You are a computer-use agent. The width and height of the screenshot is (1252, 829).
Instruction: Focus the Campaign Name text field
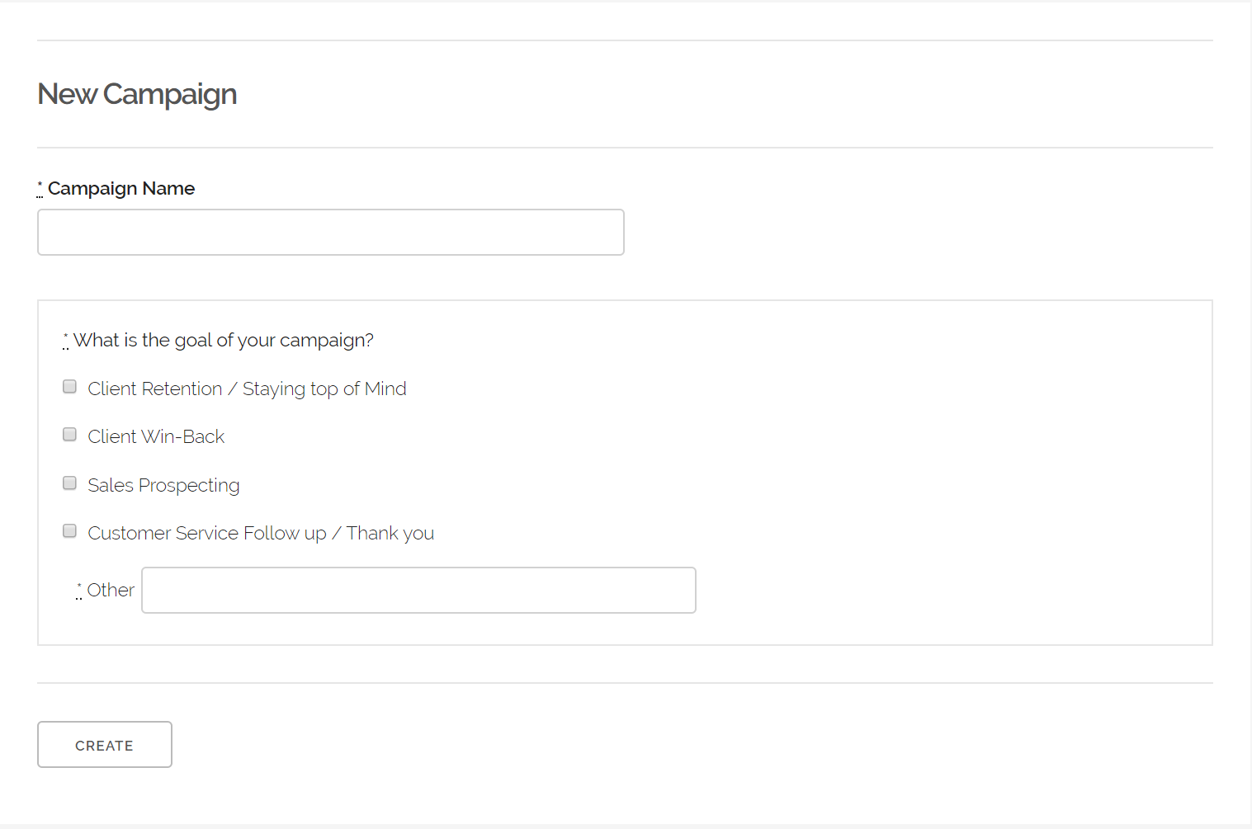coord(330,232)
